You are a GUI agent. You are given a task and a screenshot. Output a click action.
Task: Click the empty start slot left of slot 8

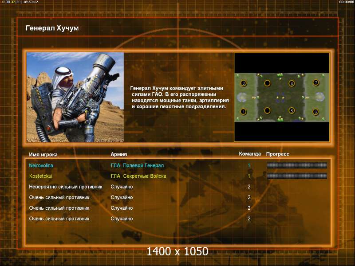(x=268, y=83)
